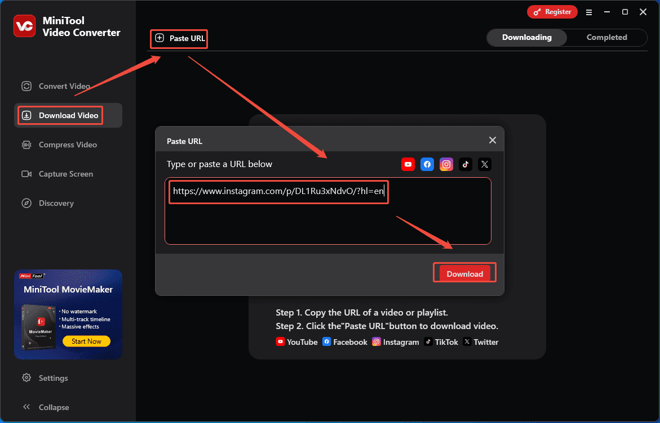This screenshot has width=660, height=423.
Task: Click the 'Paste URL' dialog title
Action: coord(184,141)
